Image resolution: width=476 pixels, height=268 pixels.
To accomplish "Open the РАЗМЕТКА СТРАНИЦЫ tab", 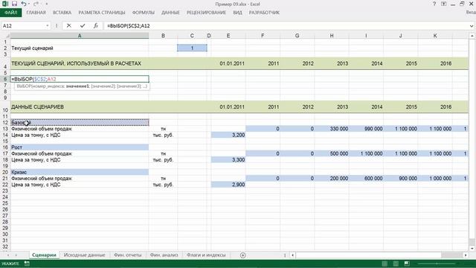I will point(102,13).
